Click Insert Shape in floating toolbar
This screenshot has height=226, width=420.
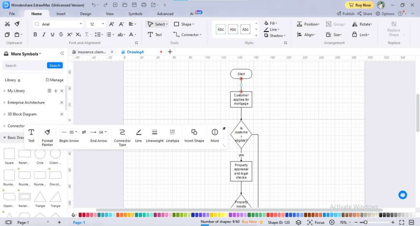[194, 136]
